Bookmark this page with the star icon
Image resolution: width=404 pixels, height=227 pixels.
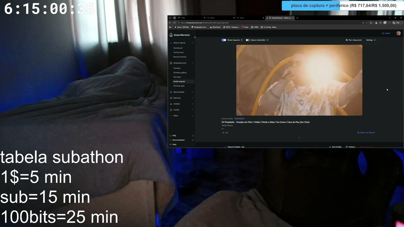367,23
